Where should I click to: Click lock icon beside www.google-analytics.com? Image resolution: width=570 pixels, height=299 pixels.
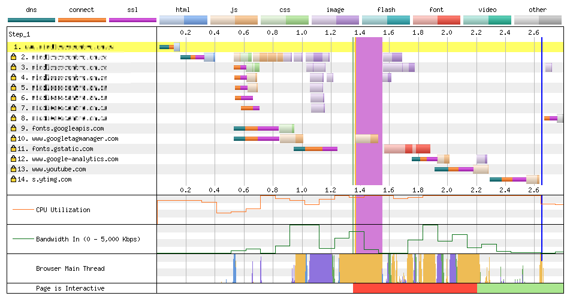[13, 159]
